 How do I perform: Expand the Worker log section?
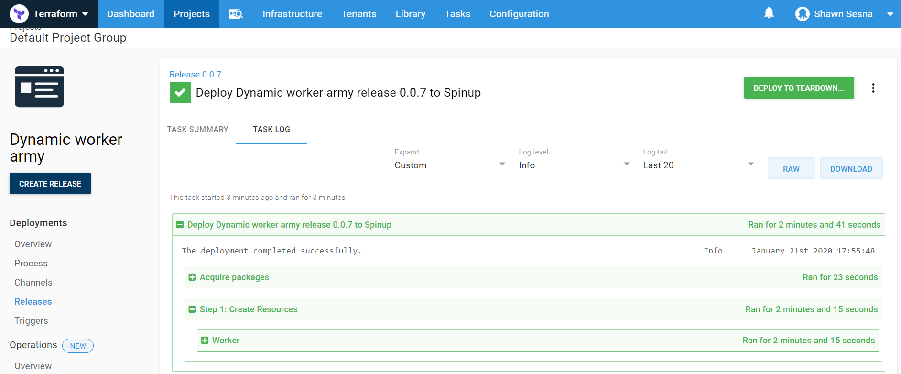tap(205, 341)
